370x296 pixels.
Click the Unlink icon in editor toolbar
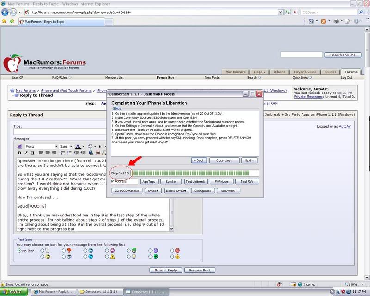(98, 153)
